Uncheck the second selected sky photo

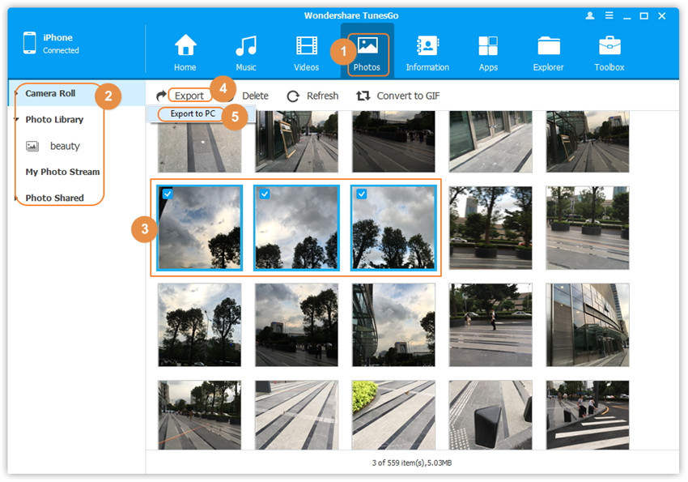point(264,194)
